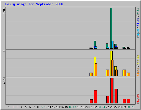The height and width of the screenshot is (110, 141).
Task: Click the red KBytes bar for day 22
Action: (x=95, y=97)
